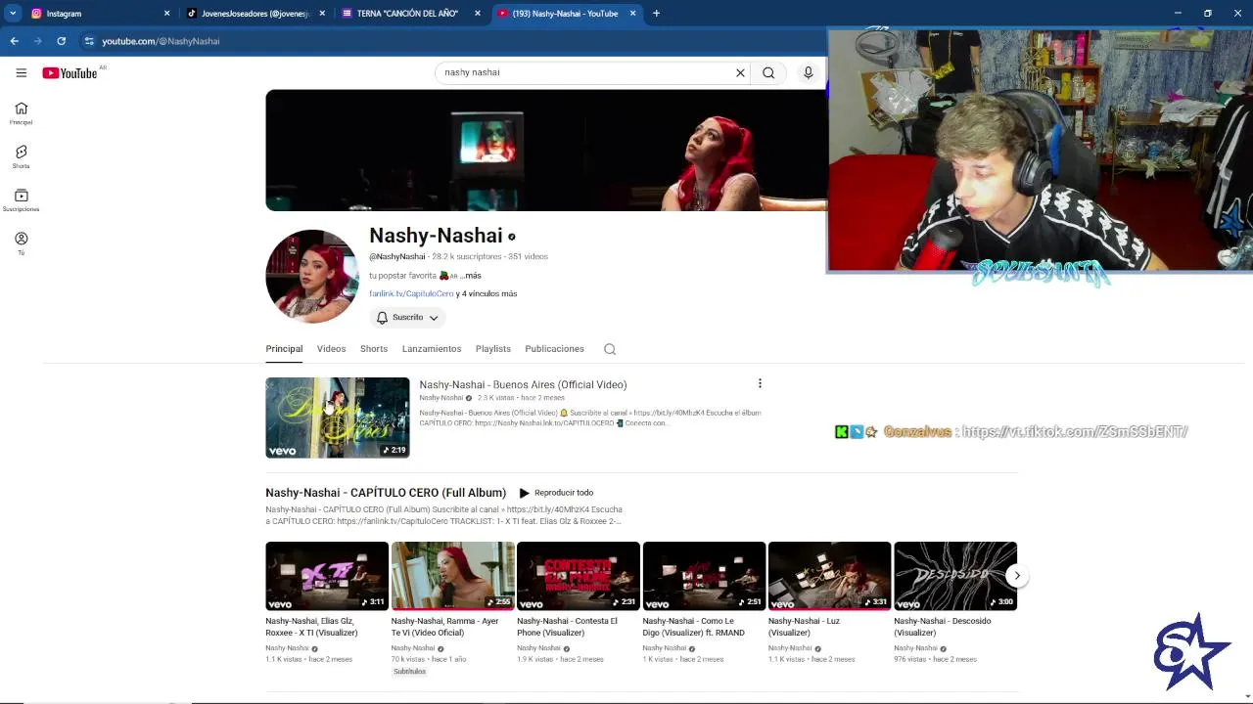Image resolution: width=1253 pixels, height=704 pixels.
Task: Expand the Suscrito notification dropdown
Action: (x=408, y=318)
